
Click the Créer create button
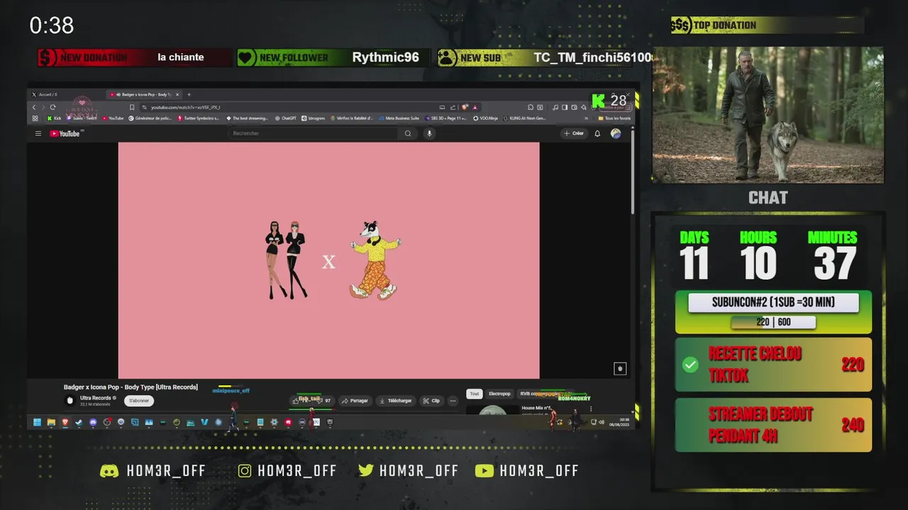click(x=573, y=133)
